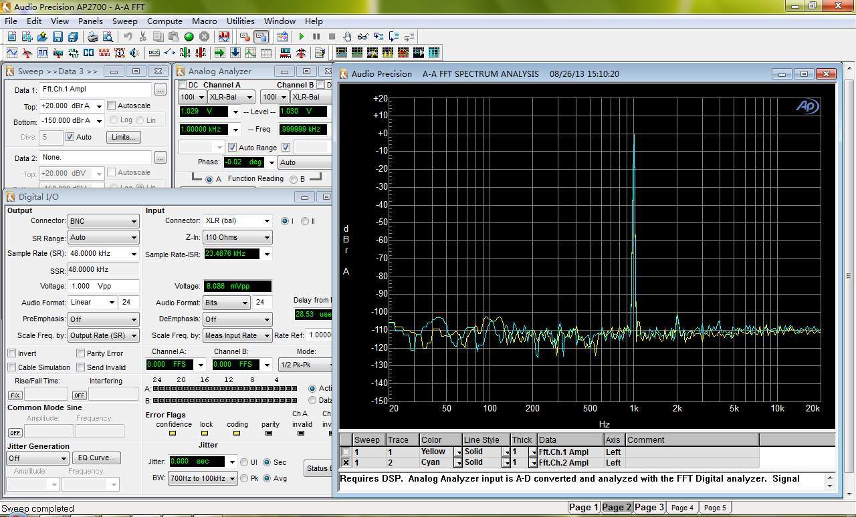Screen dimensions: 856x517
Task: Open SR Range Auto dropdown
Action: coord(103,237)
